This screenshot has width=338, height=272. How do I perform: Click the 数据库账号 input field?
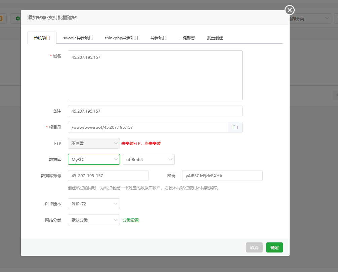click(x=108, y=176)
